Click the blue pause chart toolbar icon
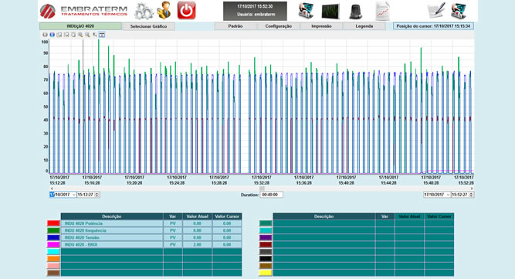The width and height of the screenshot is (515, 279). coord(52,35)
